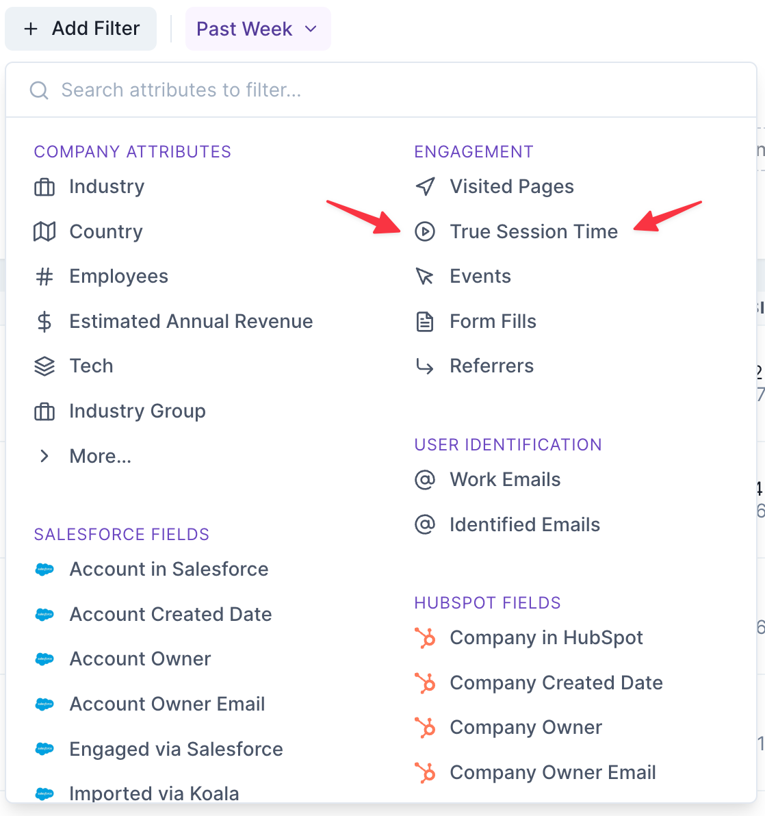Open the Past Week date range dropdown
The height and width of the screenshot is (816, 765).
click(257, 29)
